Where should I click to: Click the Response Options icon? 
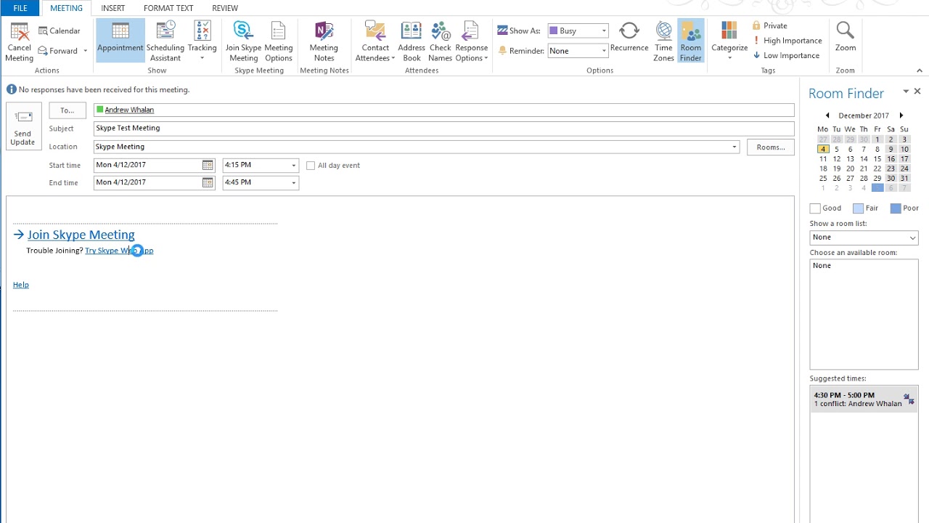pos(471,31)
